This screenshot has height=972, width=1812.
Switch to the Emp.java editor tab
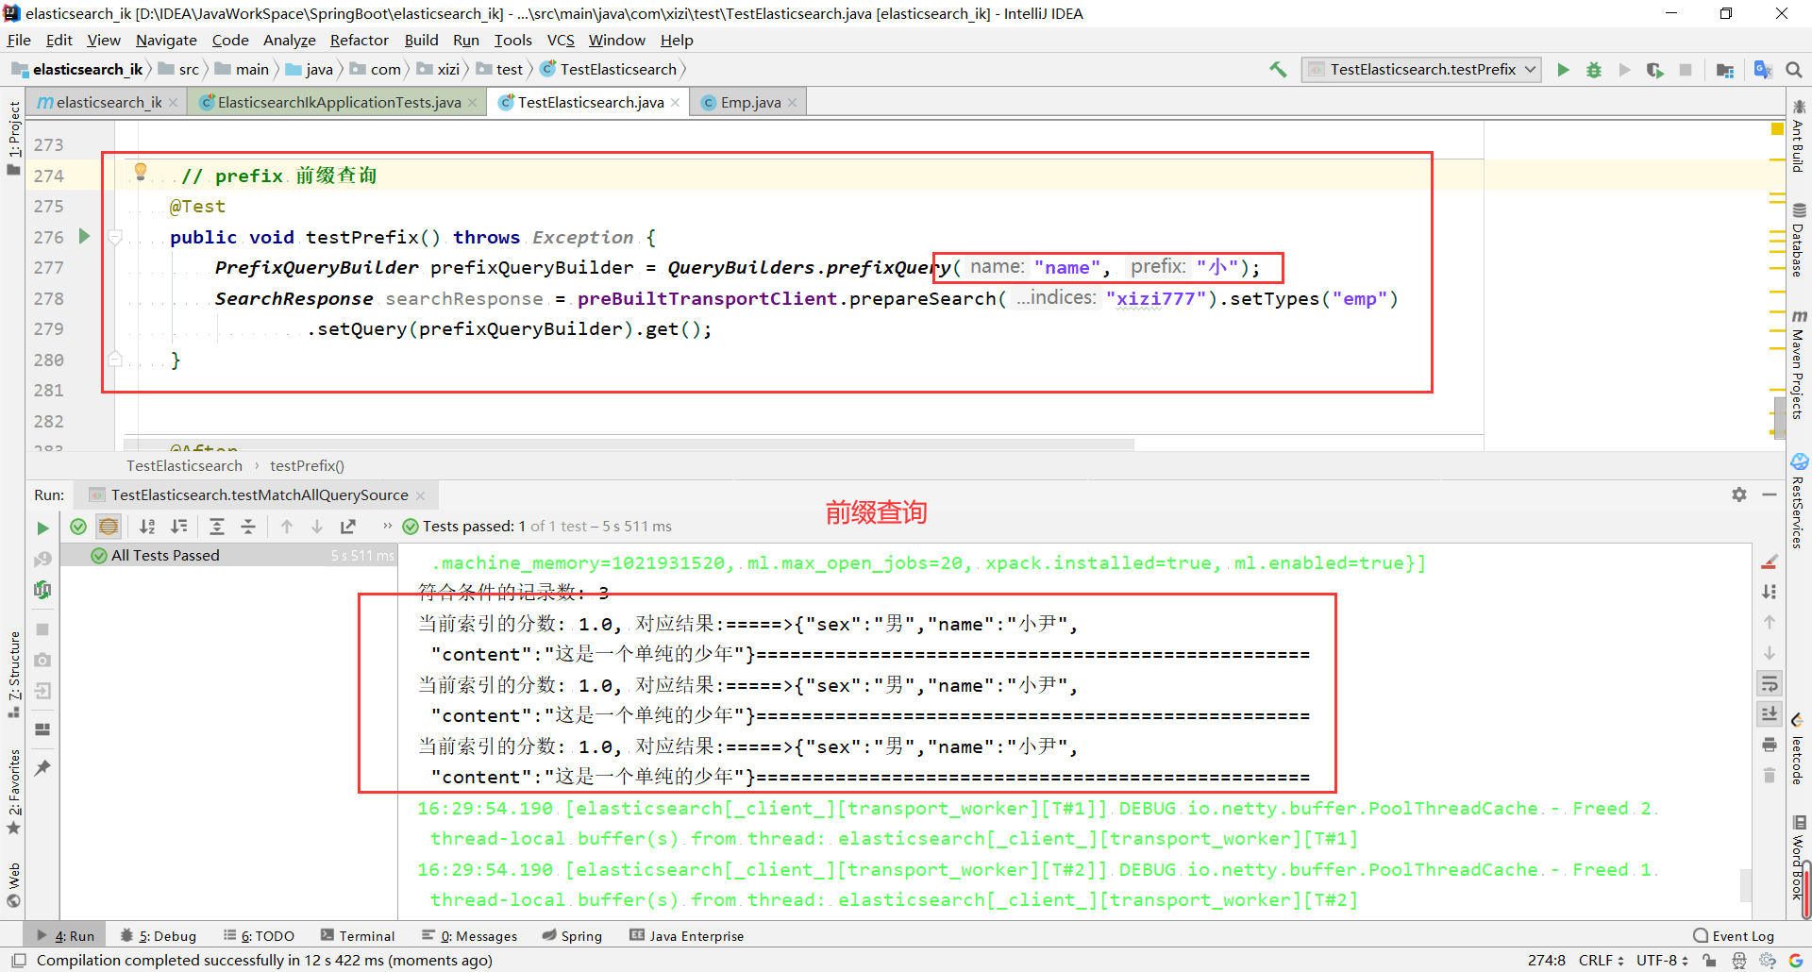(x=750, y=102)
